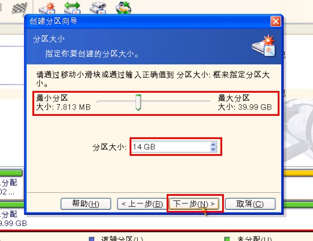Click the green recycle recover partition icon
The image size is (313, 241).
pyautogui.click(x=123, y=8)
